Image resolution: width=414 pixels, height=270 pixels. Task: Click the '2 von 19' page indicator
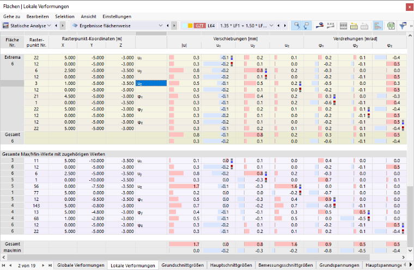point(27,266)
